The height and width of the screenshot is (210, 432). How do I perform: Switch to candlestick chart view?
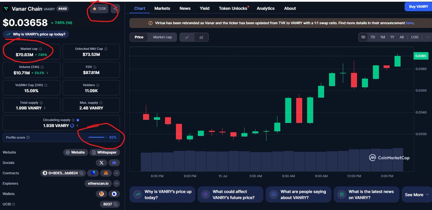pos(201,37)
